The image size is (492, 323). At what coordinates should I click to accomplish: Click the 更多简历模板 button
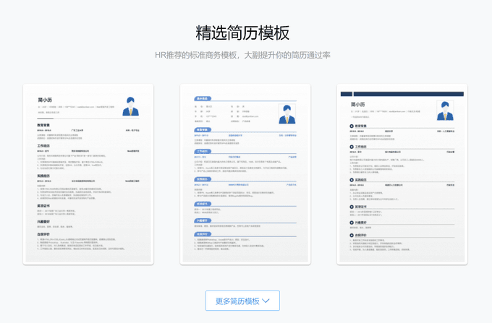242,301
